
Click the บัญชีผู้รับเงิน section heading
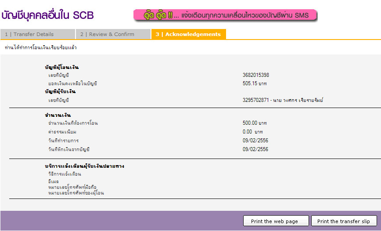(x=60, y=91)
